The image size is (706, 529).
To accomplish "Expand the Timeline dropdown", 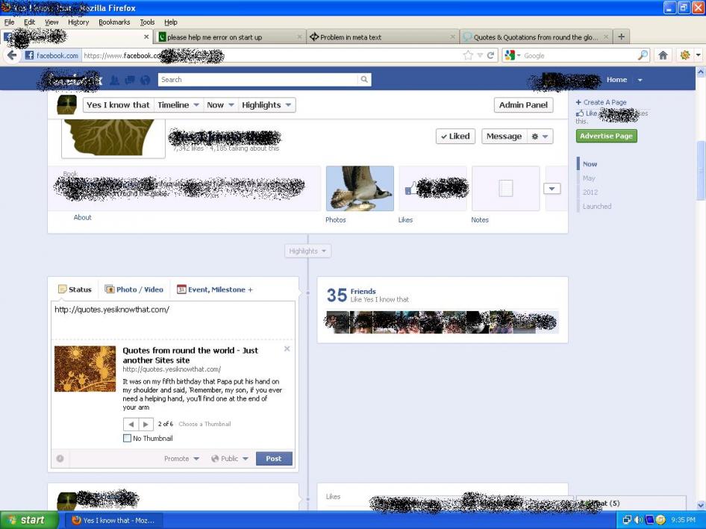I will coord(178,105).
